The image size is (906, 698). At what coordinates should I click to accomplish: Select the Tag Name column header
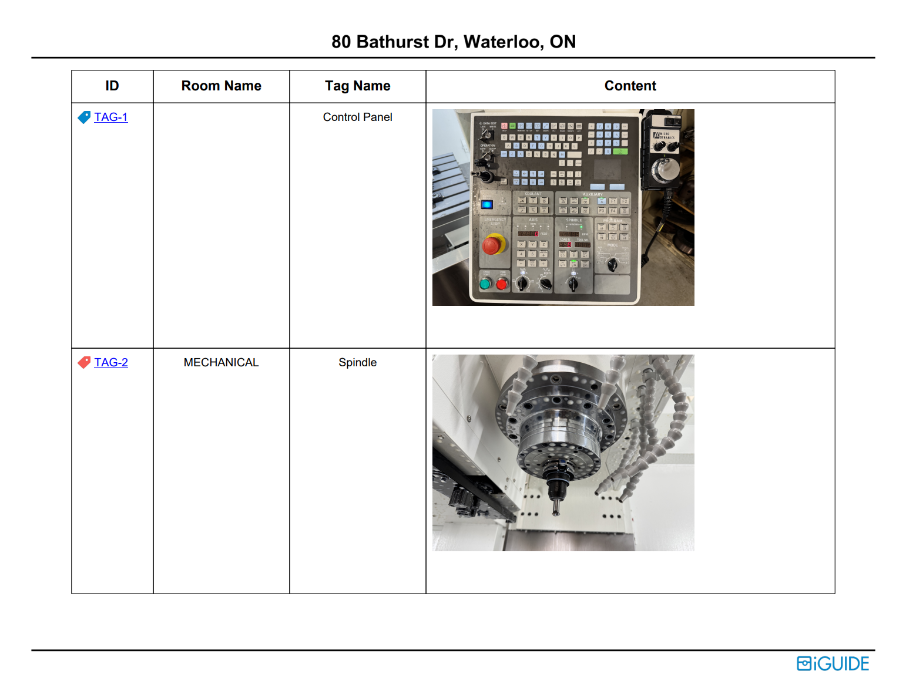357,86
